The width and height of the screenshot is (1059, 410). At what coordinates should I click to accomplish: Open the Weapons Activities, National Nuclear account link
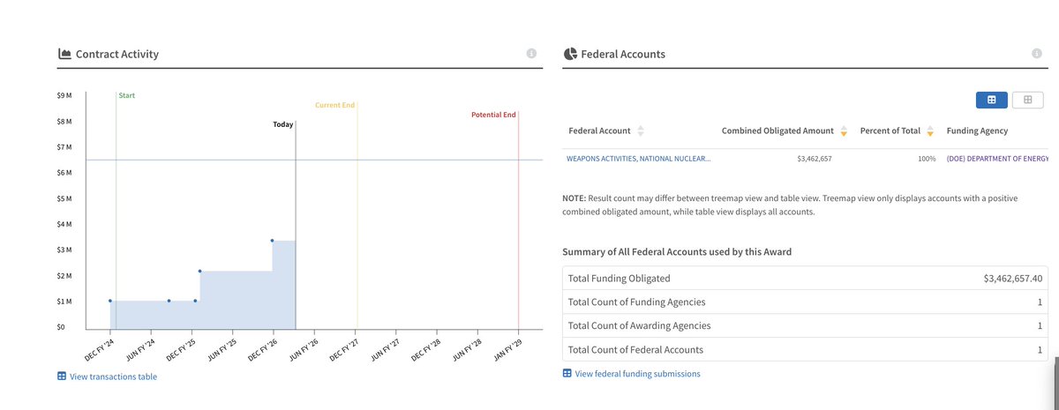[638, 159]
